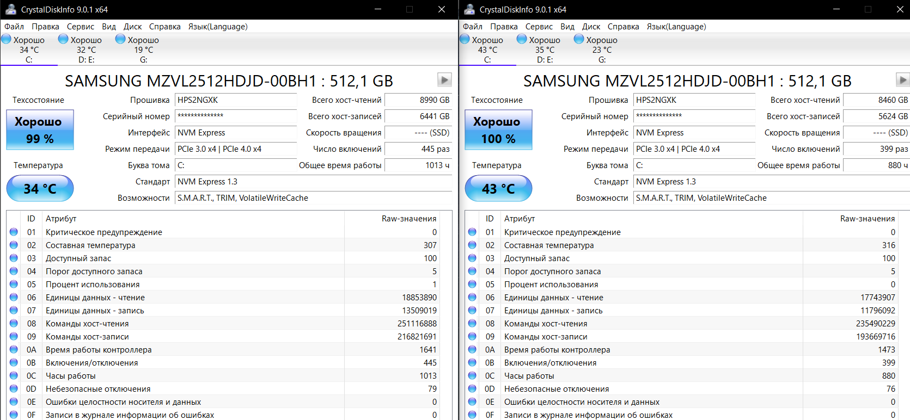Open the Диск menu in right window
The width and height of the screenshot is (910, 420).
pos(591,27)
